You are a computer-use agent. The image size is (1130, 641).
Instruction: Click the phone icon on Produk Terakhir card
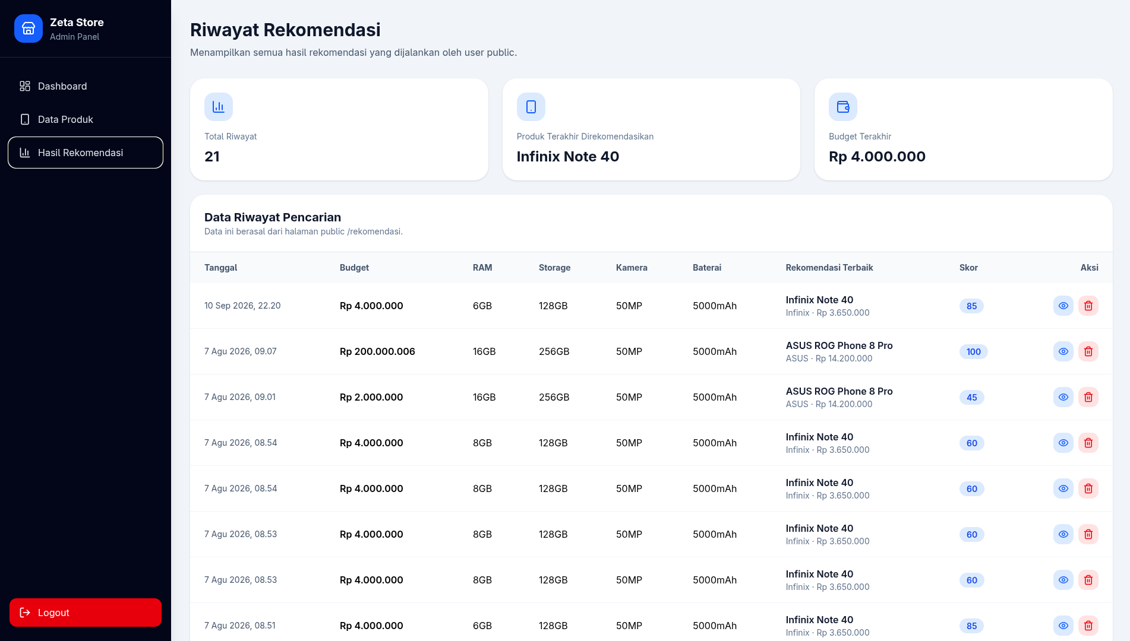[x=531, y=107]
